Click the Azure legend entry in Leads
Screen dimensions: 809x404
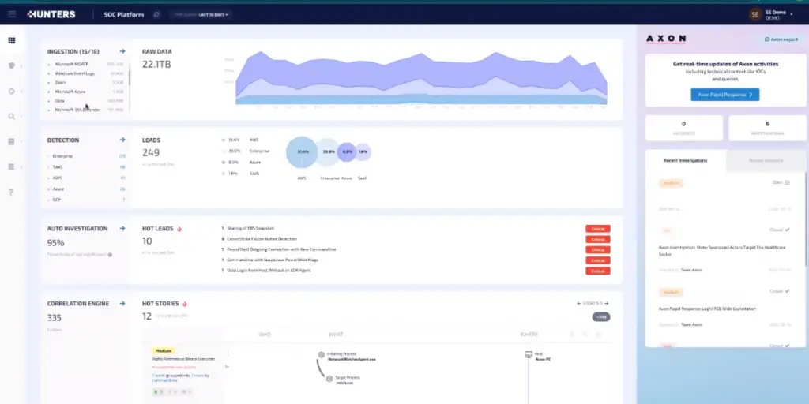click(x=240, y=163)
